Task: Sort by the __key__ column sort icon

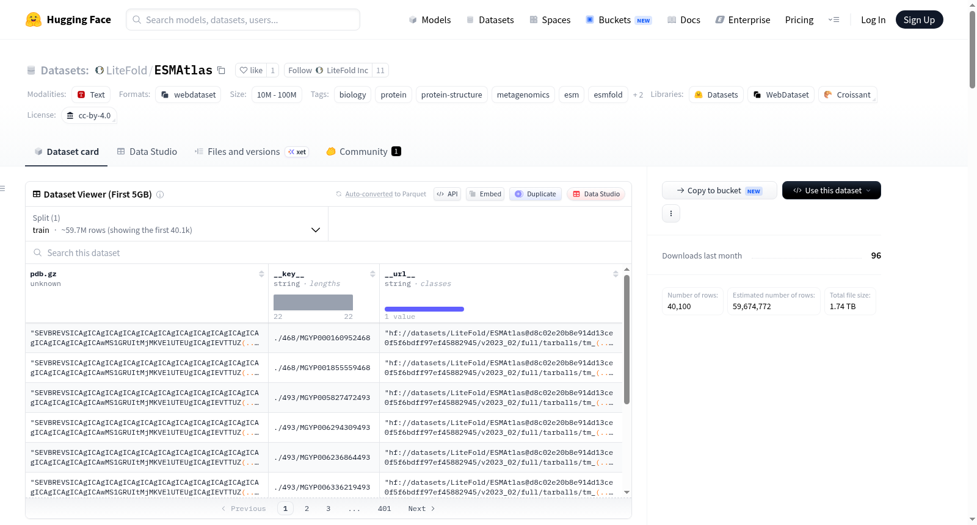Action: click(372, 274)
